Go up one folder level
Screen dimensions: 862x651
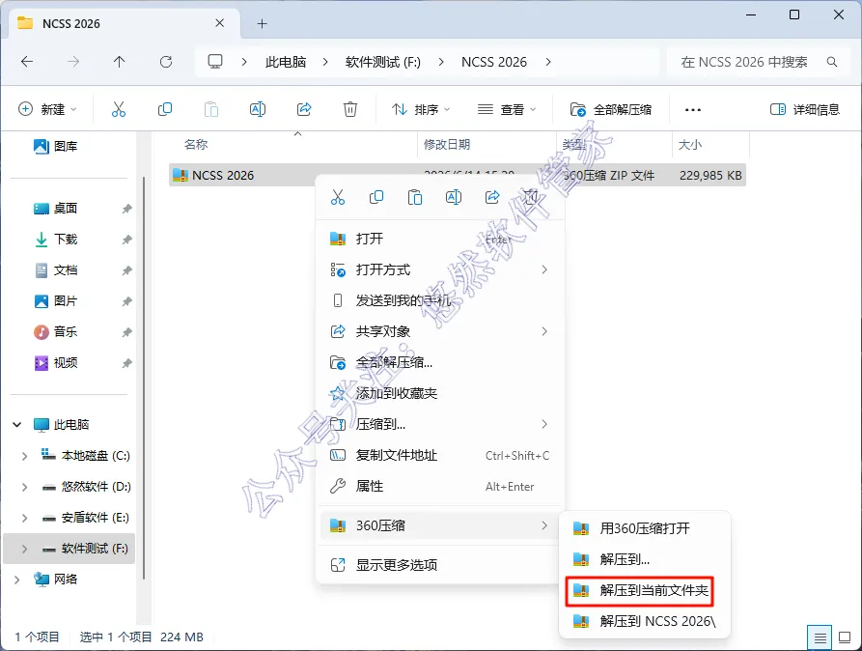(120, 62)
